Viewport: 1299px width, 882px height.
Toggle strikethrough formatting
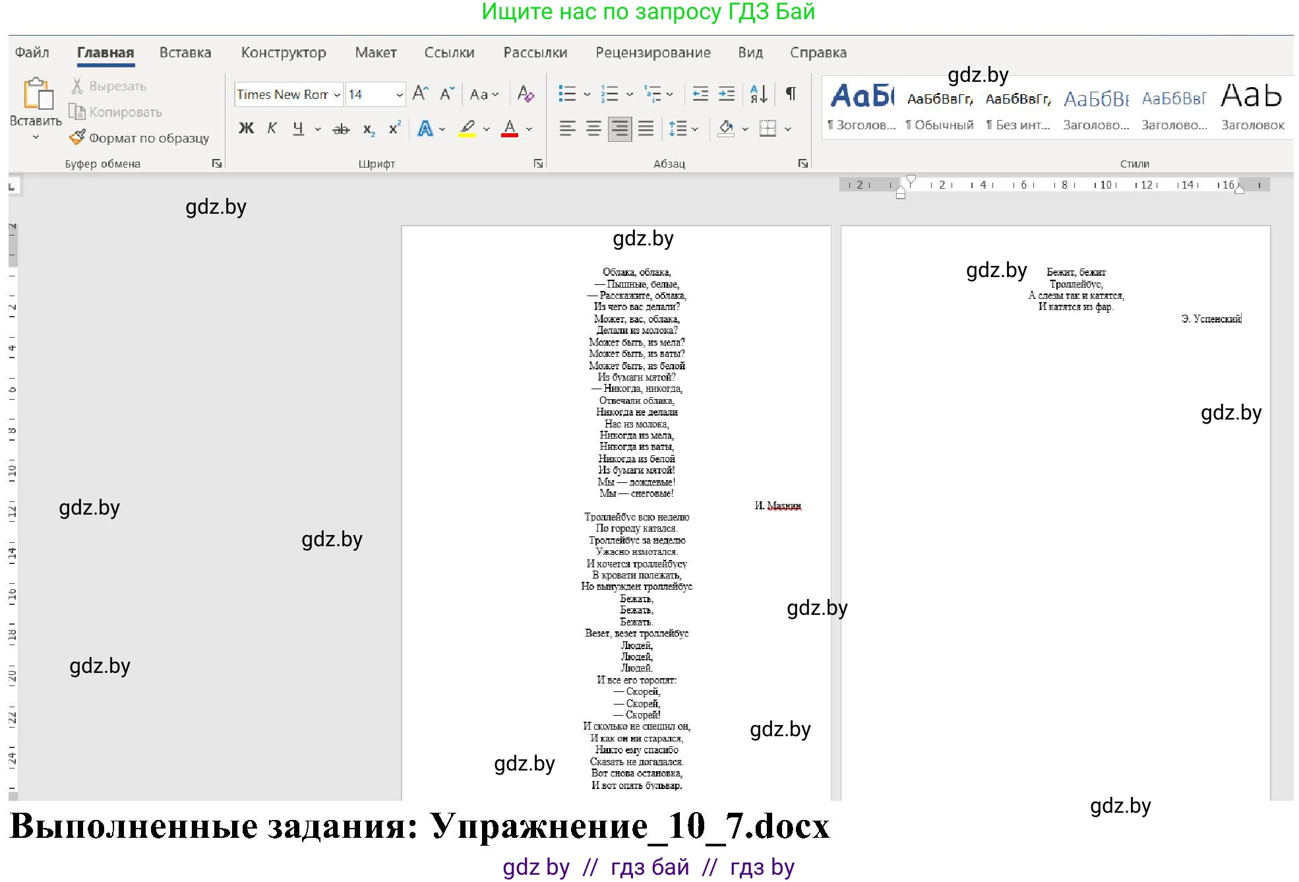[x=341, y=130]
